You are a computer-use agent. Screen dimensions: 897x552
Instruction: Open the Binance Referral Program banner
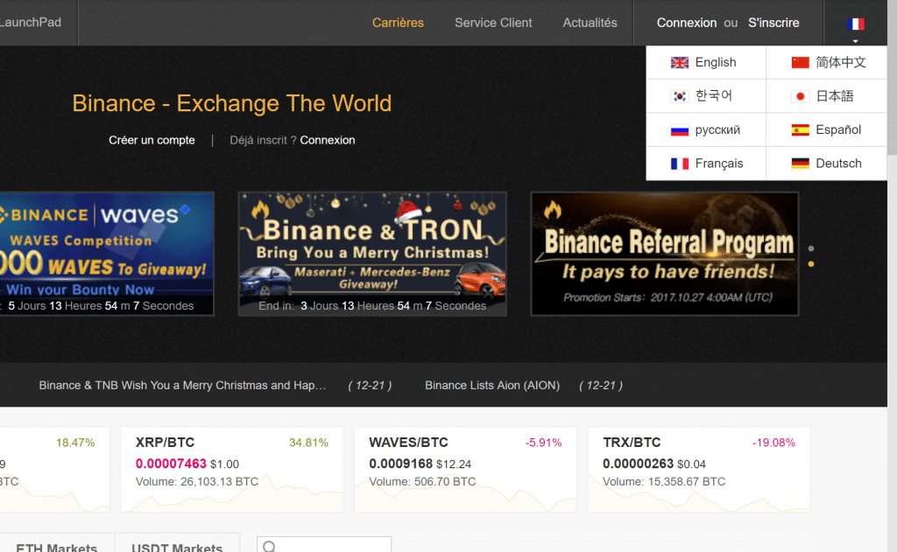[x=665, y=254]
